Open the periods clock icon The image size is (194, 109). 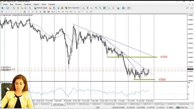[x=123, y=8]
